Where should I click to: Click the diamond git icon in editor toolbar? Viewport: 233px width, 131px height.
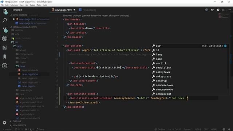coord(218,10)
